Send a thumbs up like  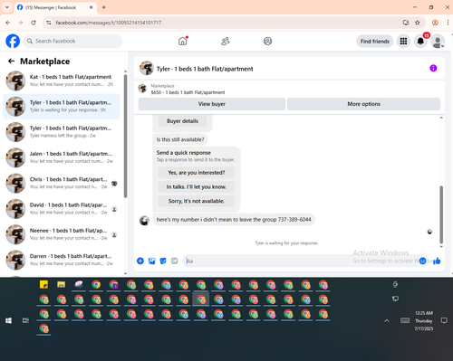(x=437, y=261)
